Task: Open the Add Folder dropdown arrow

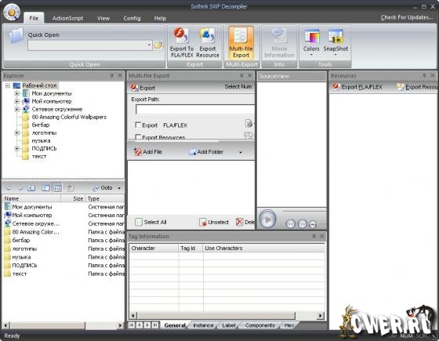Action: (241, 152)
